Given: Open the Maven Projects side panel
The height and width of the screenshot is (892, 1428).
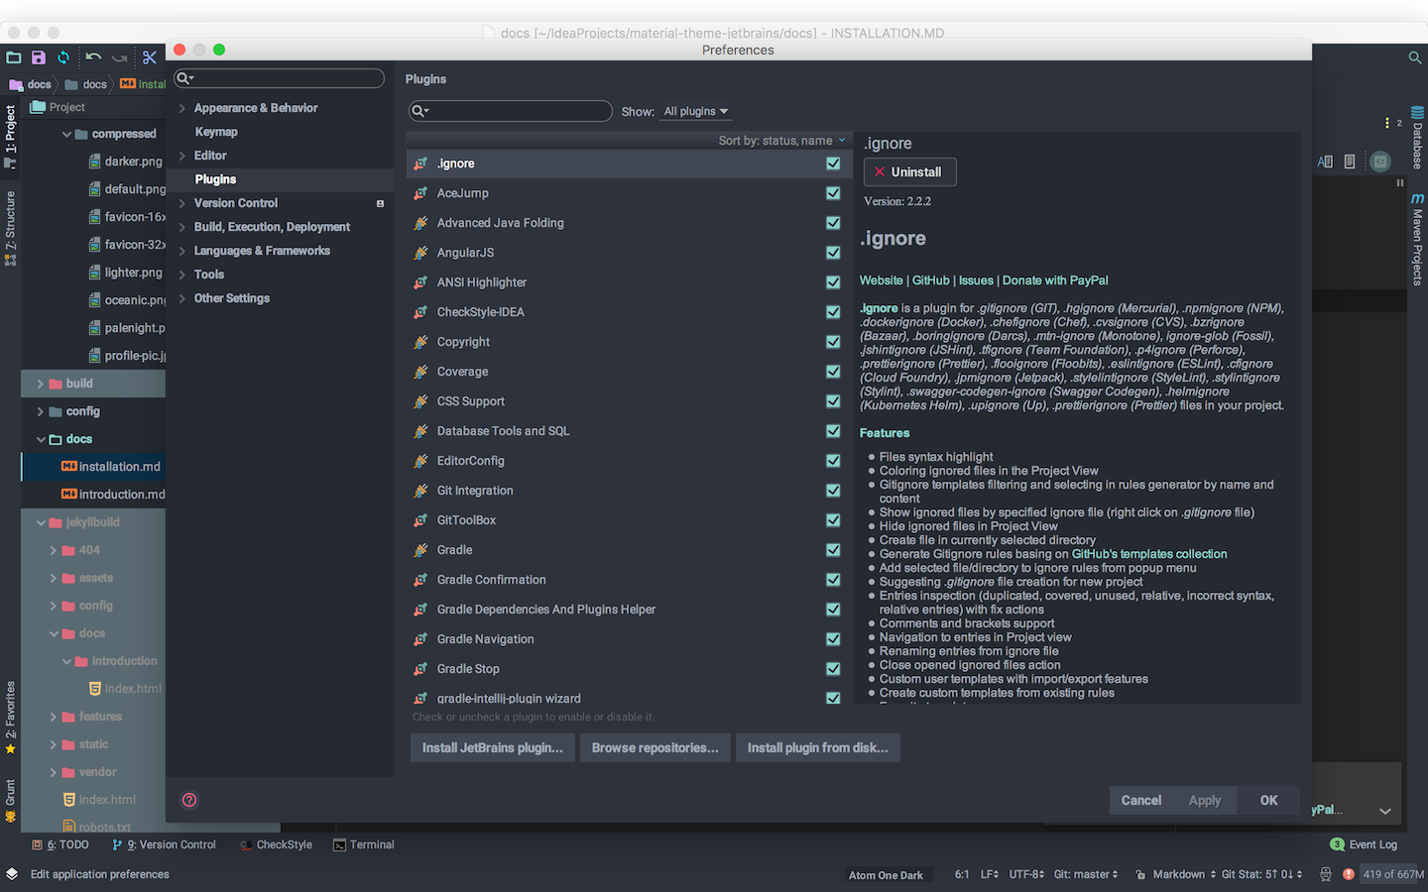Looking at the screenshot, I should click(x=1417, y=239).
